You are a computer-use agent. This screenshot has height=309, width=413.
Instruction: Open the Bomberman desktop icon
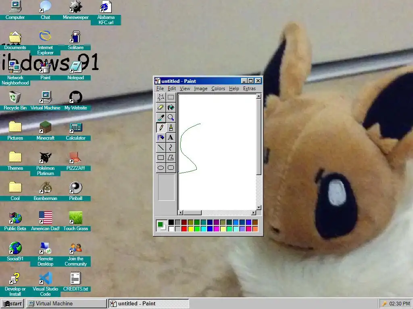point(45,191)
